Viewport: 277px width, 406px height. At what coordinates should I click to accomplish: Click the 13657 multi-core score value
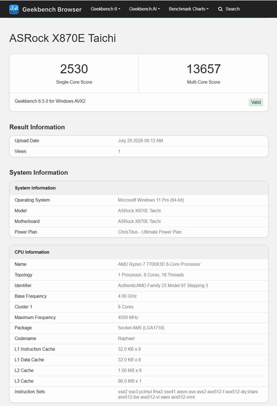[203, 69]
